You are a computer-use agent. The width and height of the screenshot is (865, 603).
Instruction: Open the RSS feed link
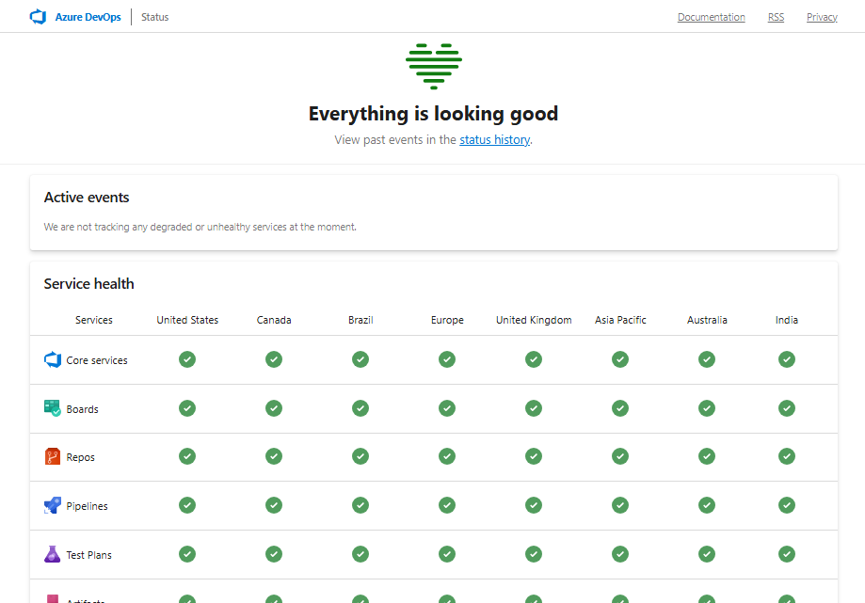tap(776, 17)
